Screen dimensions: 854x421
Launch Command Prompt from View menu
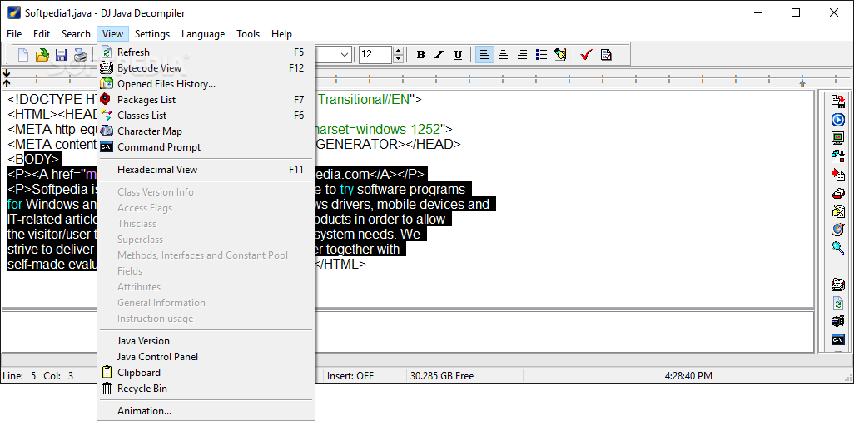click(x=206, y=147)
